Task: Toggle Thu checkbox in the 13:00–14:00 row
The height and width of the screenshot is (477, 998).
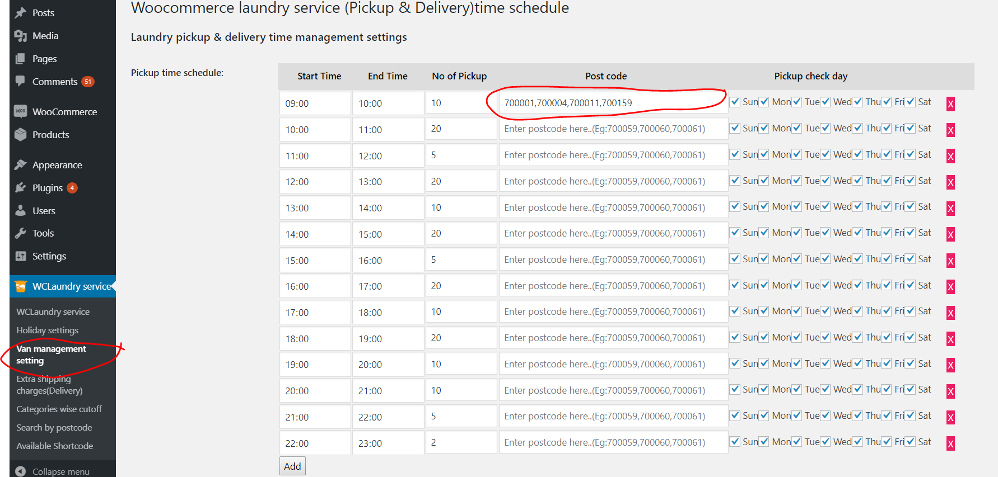Action: tap(857, 206)
